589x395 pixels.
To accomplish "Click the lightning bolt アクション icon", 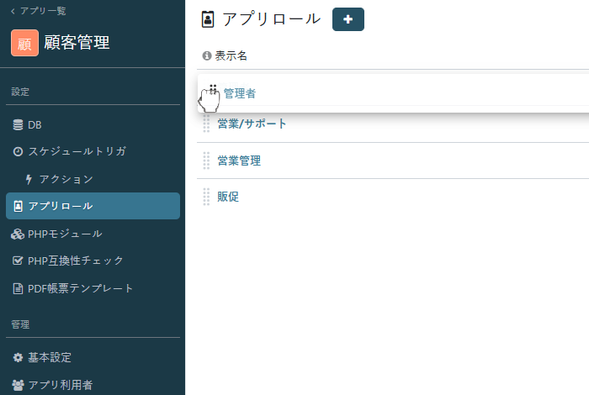I will coord(29,179).
